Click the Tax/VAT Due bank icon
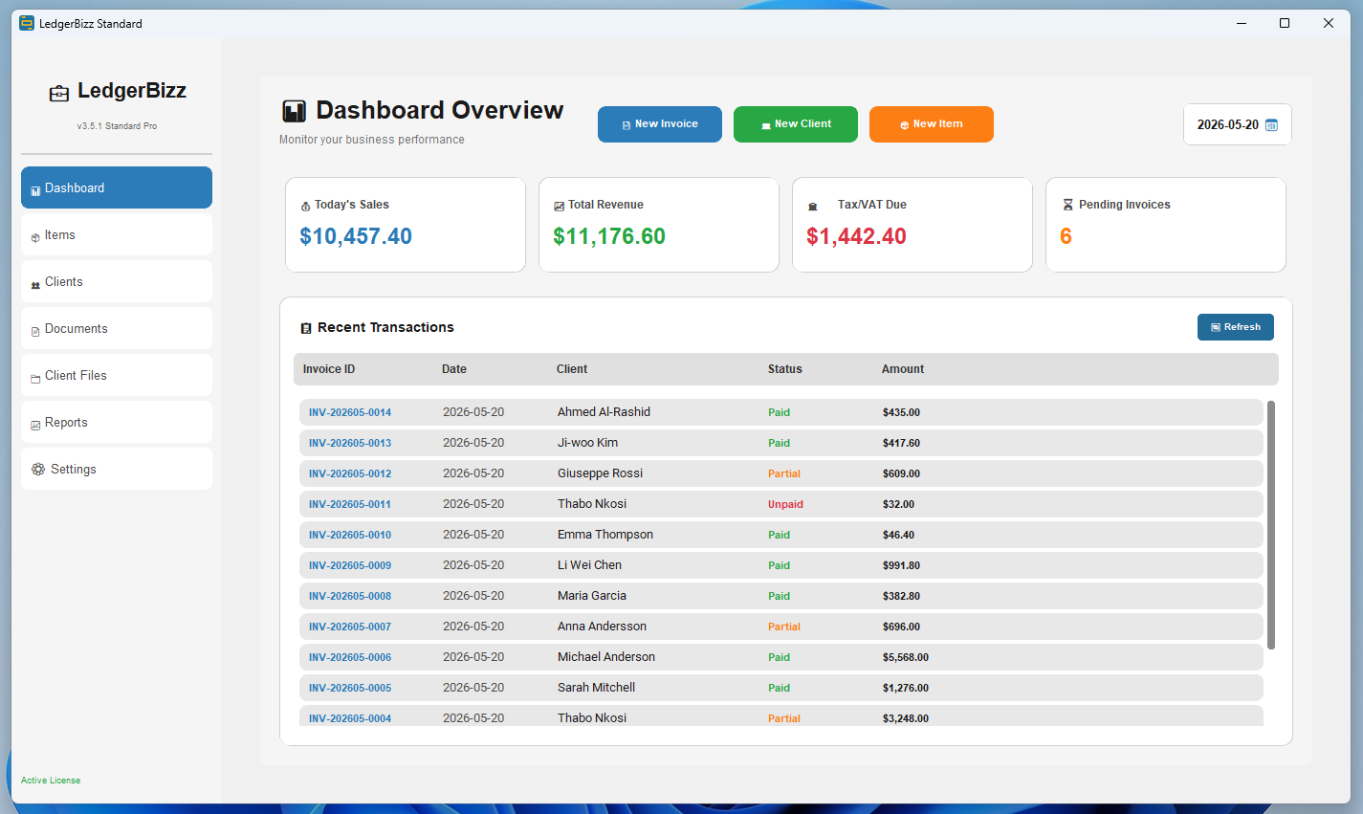This screenshot has width=1363, height=814. pos(813,206)
